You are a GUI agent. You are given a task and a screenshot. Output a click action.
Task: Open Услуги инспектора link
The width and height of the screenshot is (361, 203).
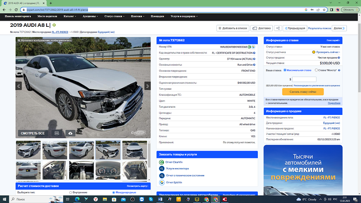(x=177, y=169)
